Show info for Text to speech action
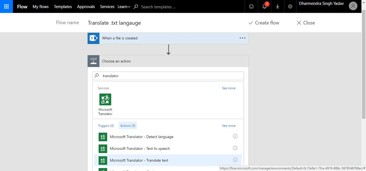This screenshot has height=171, width=366. tap(235, 148)
